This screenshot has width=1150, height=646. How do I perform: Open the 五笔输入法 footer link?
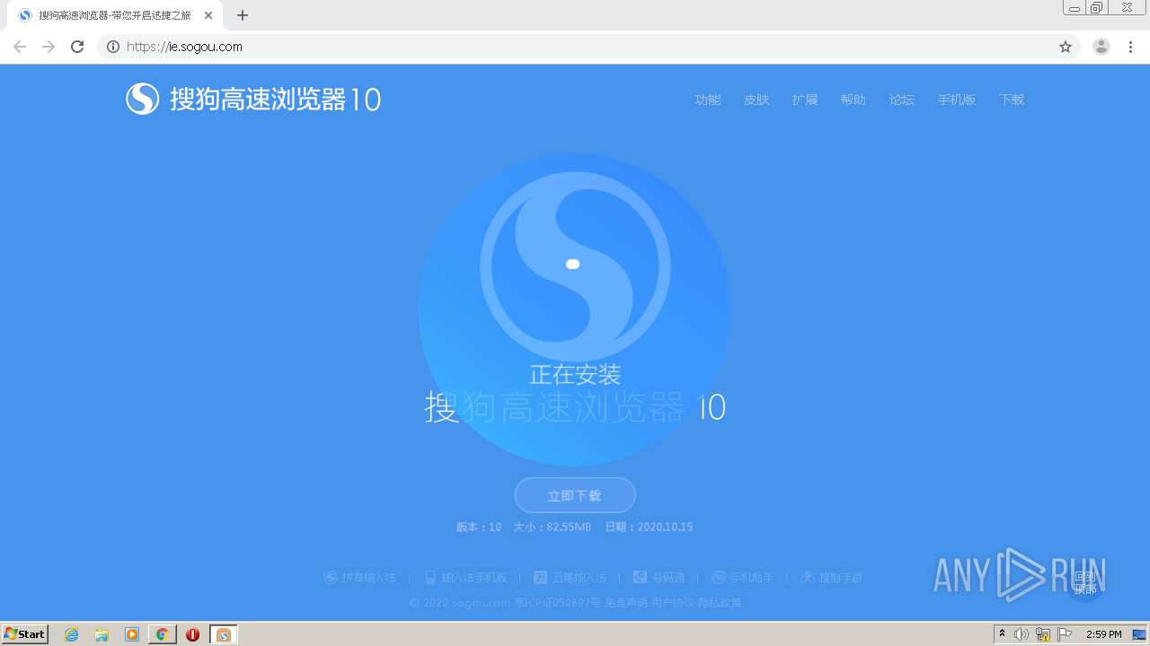(x=570, y=578)
